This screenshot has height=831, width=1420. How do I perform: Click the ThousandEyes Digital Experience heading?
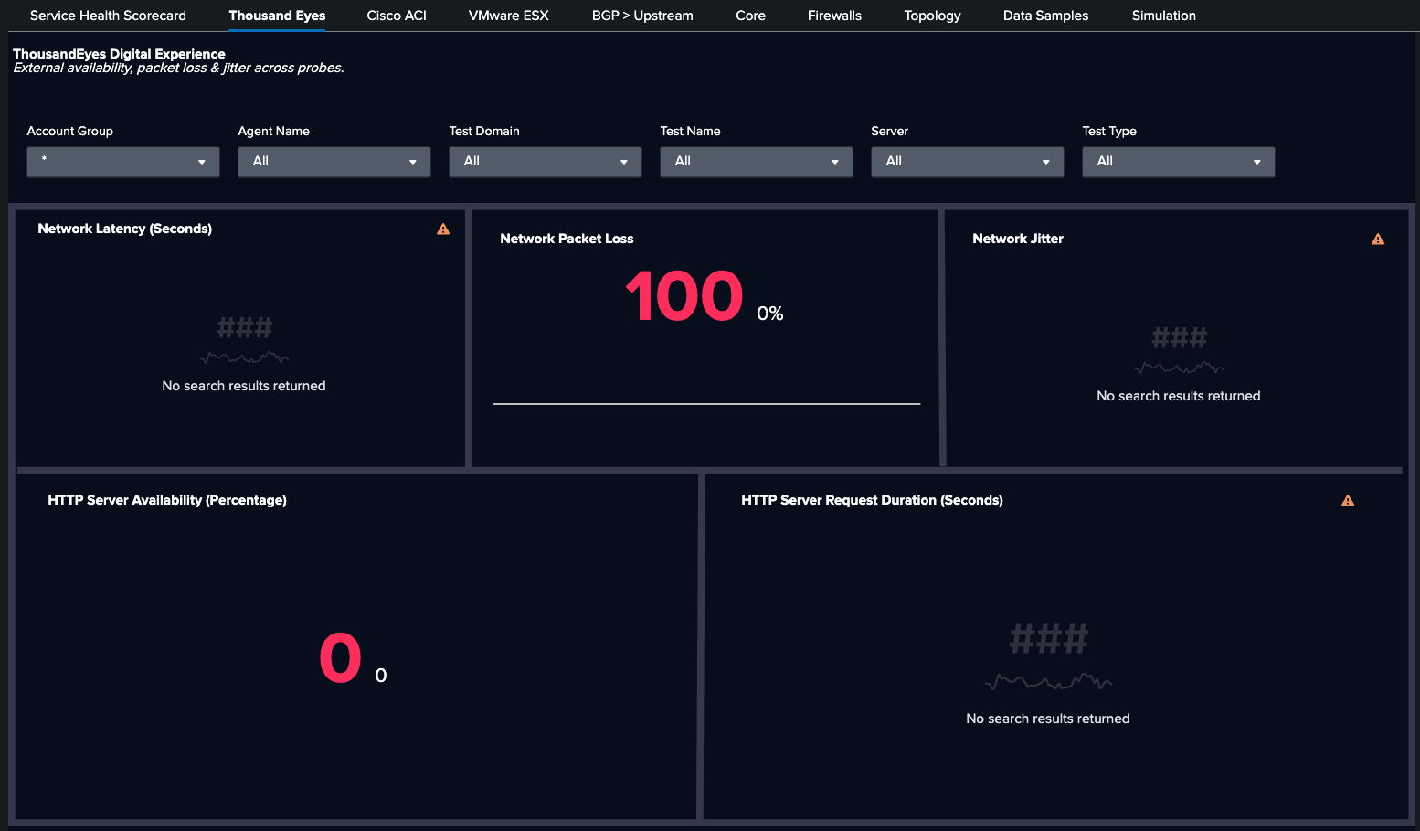(119, 54)
